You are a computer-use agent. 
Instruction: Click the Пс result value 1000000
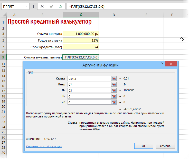(x=129, y=90)
